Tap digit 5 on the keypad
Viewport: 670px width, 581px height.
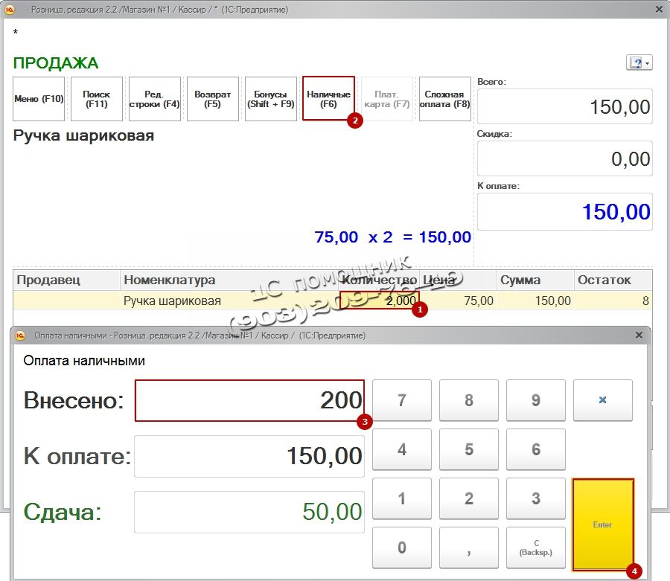pyautogui.click(x=468, y=449)
